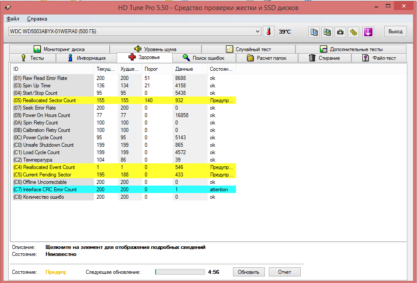Sort by the Порог column header
This screenshot has width=417, height=283.
[x=157, y=69]
